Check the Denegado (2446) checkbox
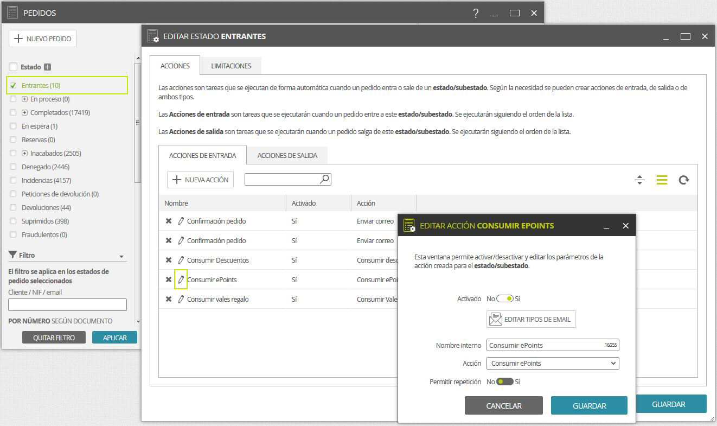The width and height of the screenshot is (717, 426). pos(13,167)
